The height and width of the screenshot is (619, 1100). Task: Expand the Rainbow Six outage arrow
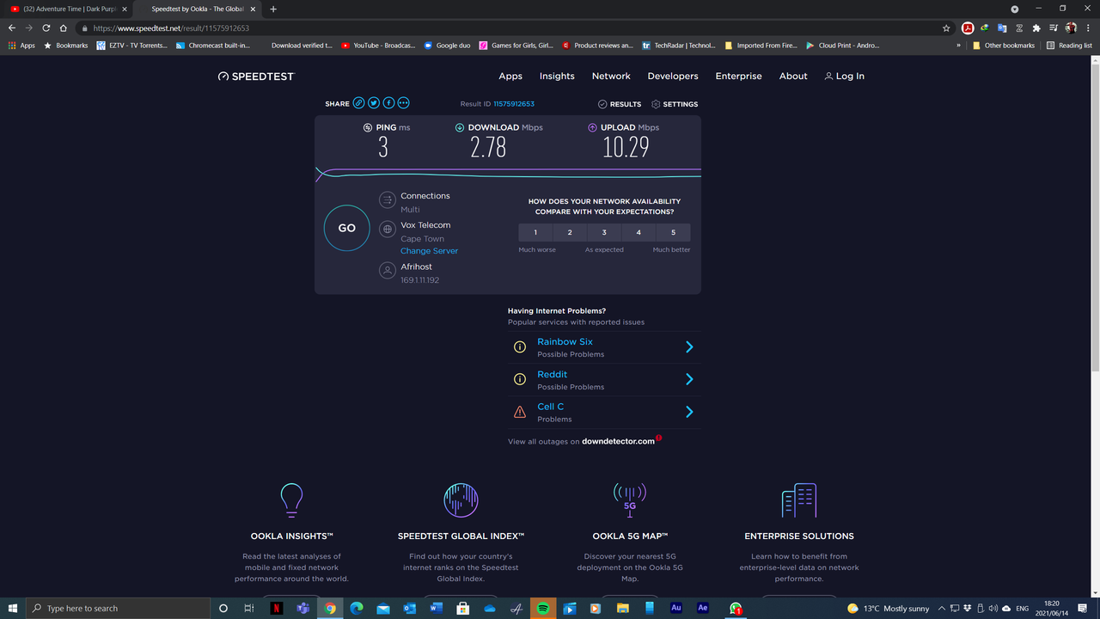coord(689,347)
